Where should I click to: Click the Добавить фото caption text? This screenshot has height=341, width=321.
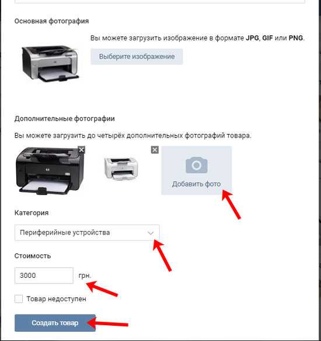point(197,184)
